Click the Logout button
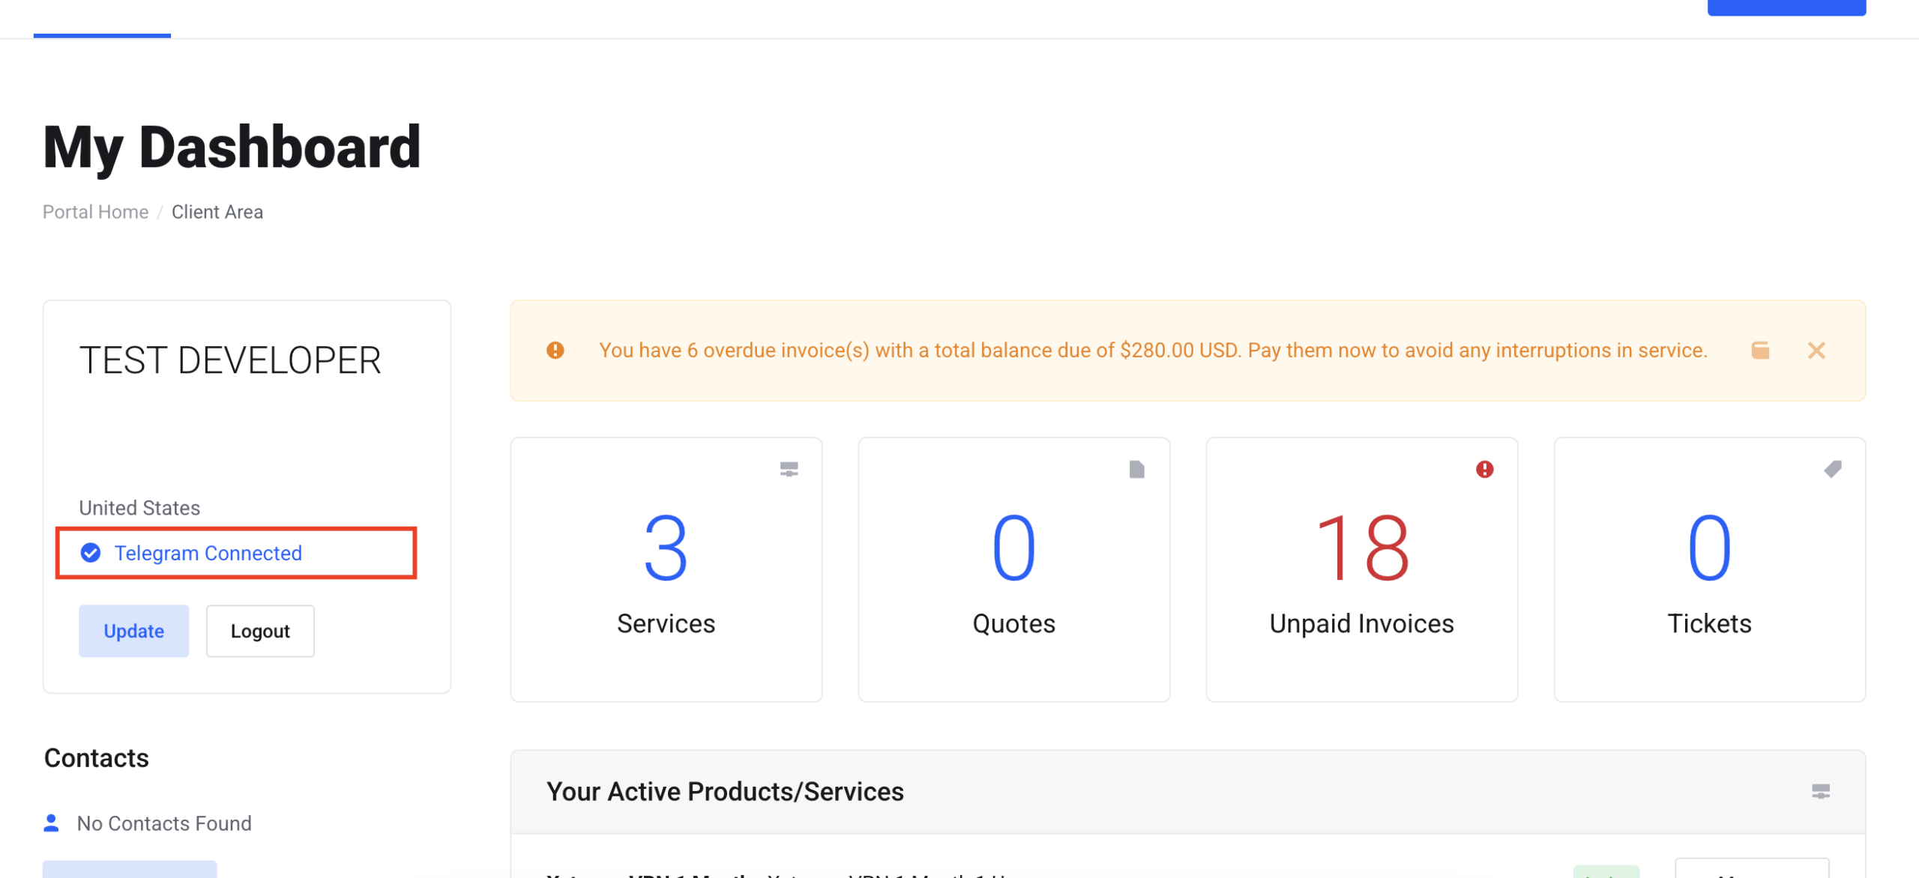Screen dimensions: 1919x878 [260, 631]
